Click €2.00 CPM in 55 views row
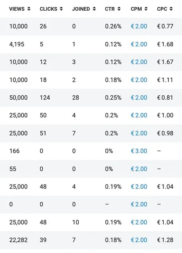 [139, 169]
